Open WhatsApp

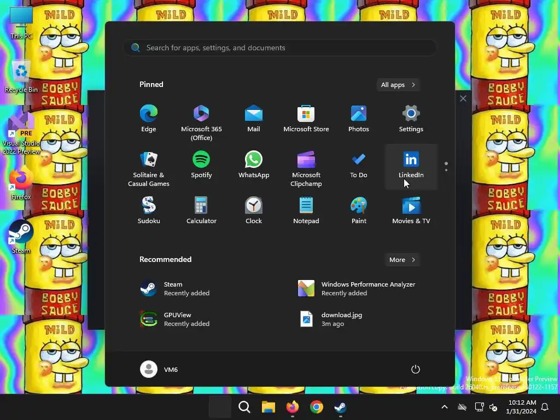pos(254,165)
